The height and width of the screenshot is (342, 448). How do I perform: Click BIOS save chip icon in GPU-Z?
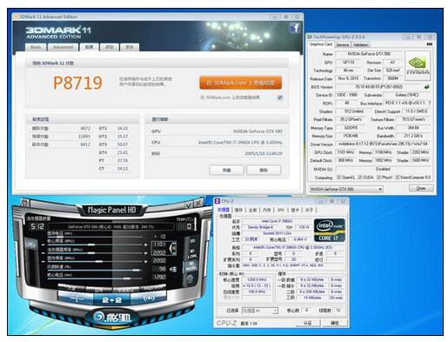point(427,86)
